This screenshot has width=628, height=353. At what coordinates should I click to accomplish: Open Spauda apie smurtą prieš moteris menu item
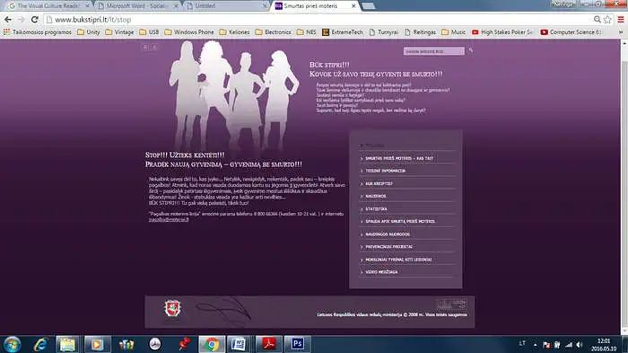click(400, 222)
